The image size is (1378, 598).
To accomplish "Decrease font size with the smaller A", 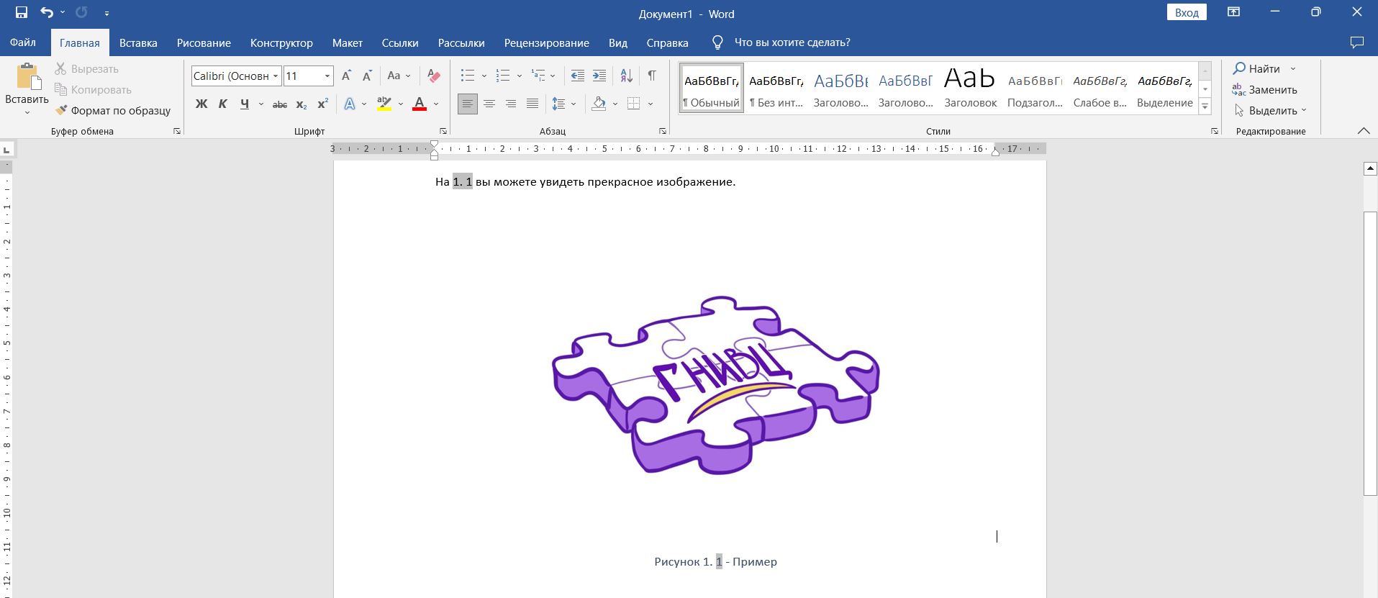I will click(x=367, y=76).
